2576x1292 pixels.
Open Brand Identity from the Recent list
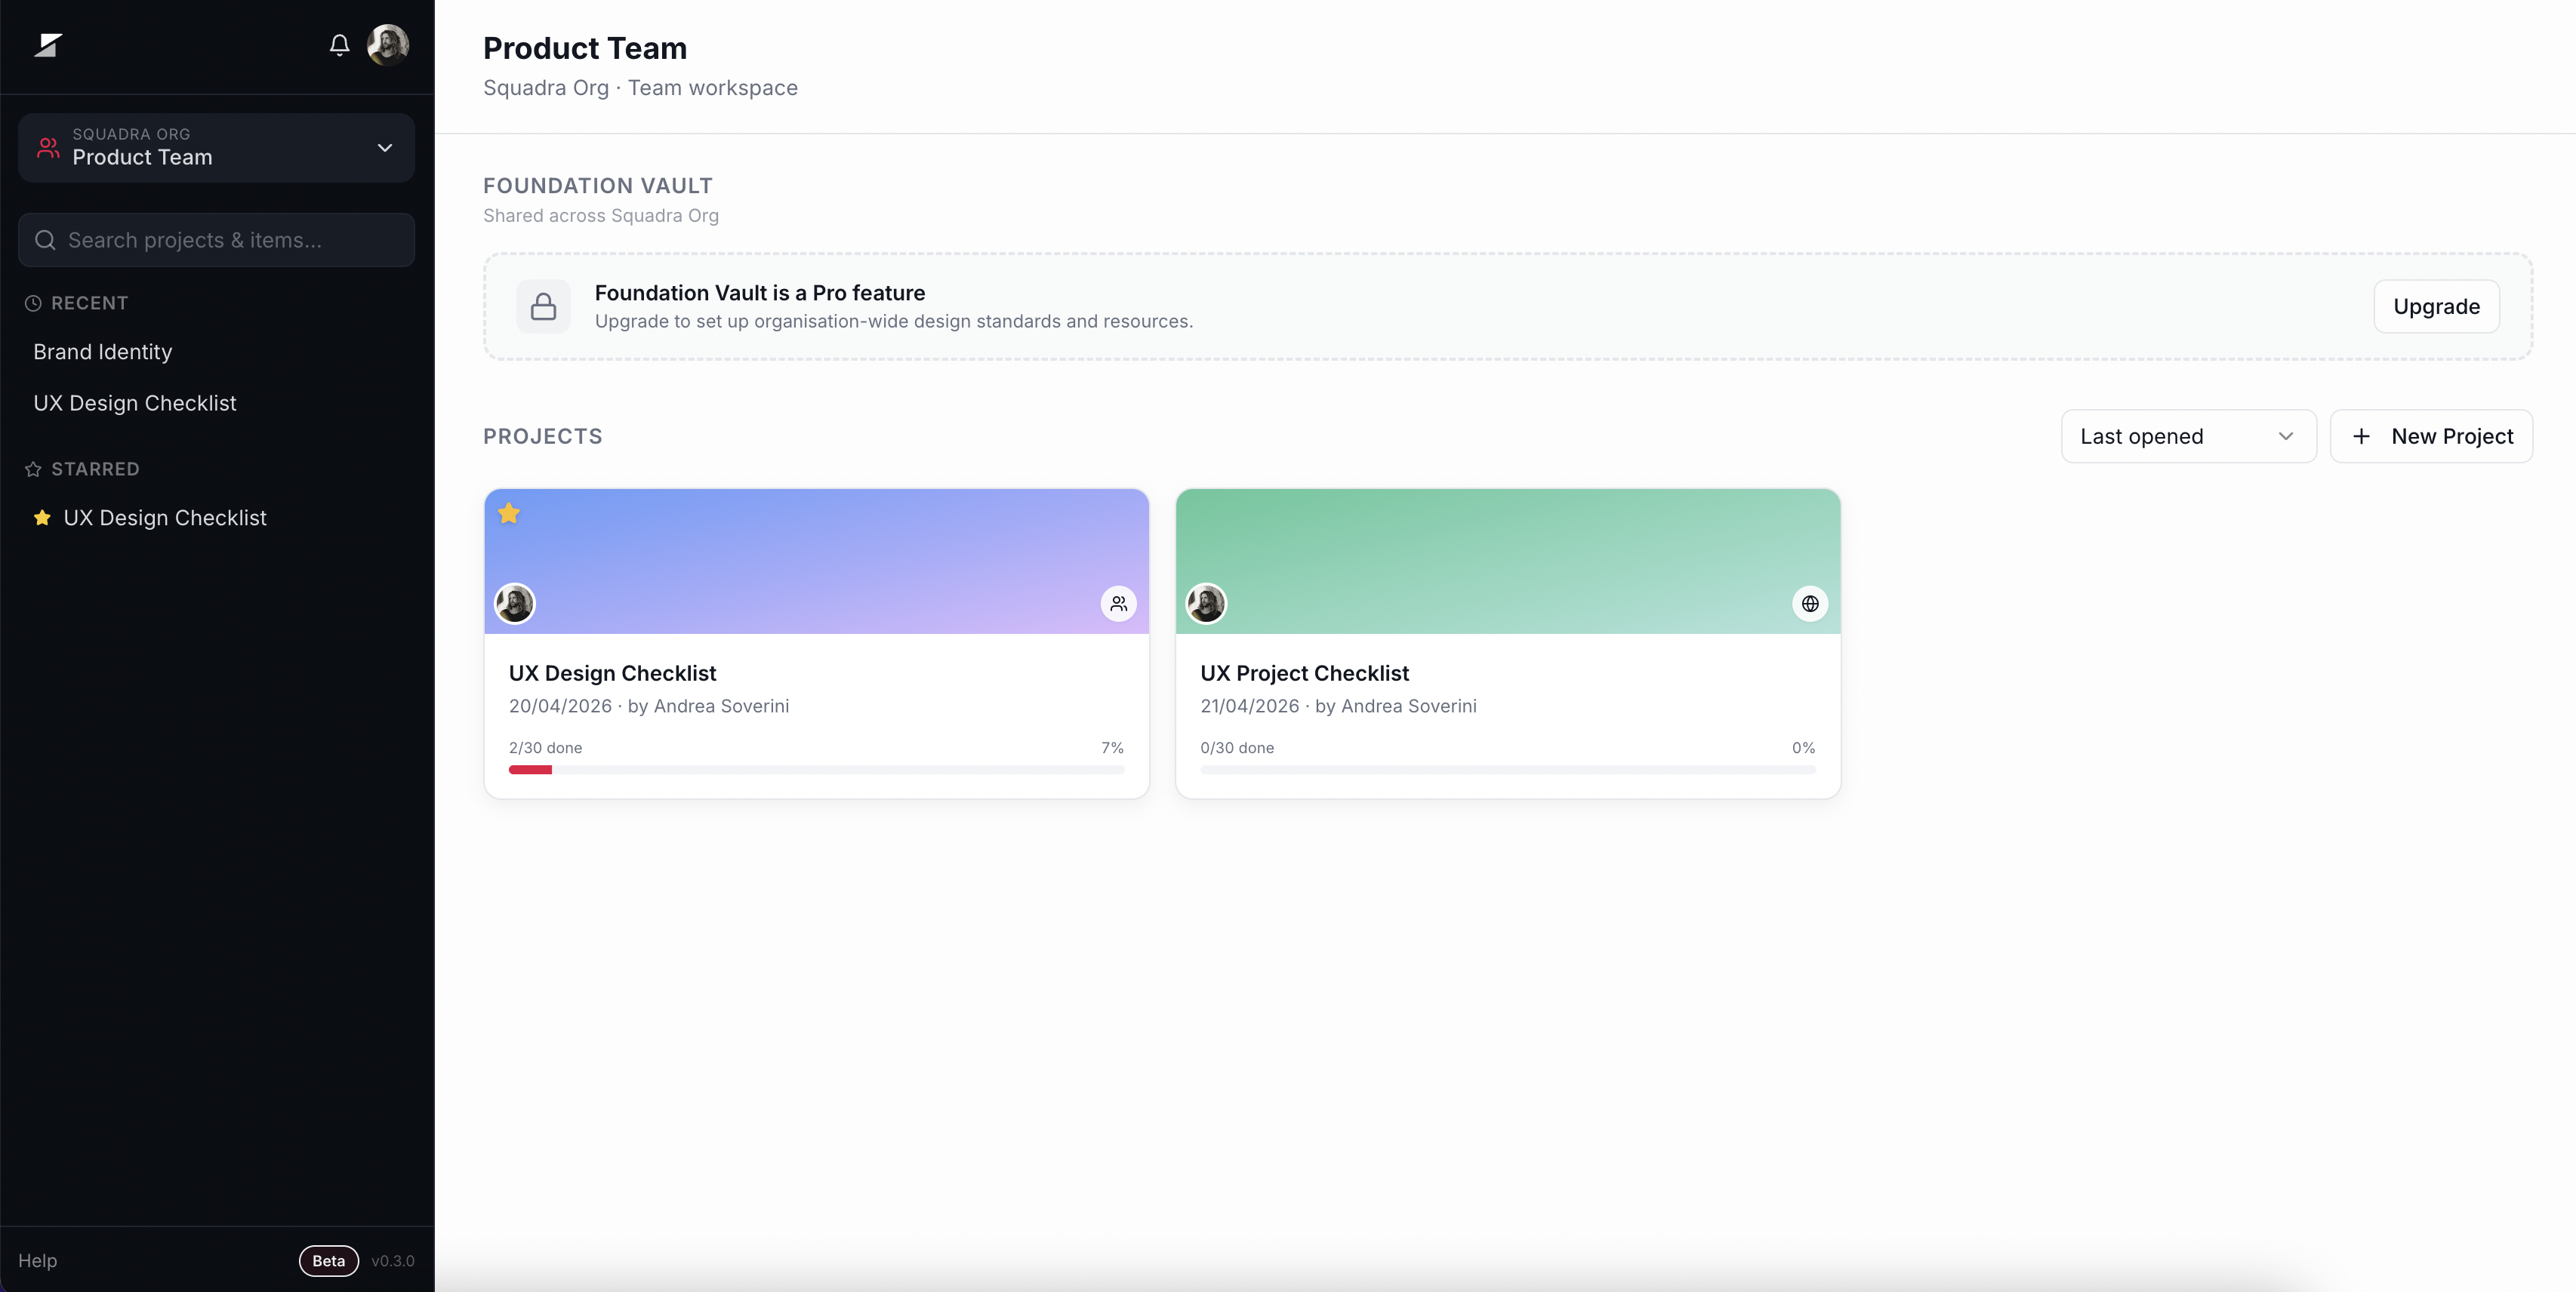(x=103, y=352)
